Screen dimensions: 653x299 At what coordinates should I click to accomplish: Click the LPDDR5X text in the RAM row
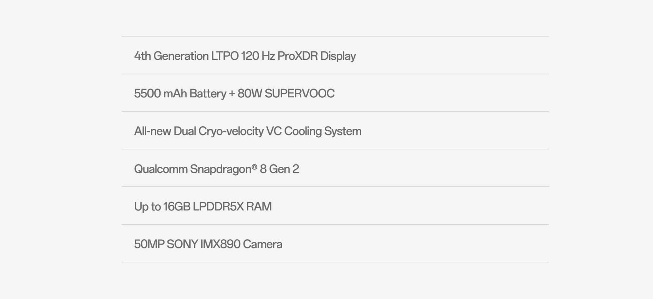(218, 207)
